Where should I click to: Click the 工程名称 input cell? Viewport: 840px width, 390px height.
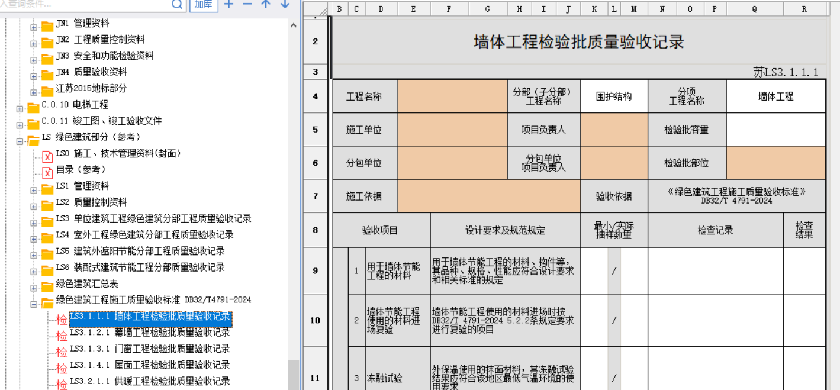tap(452, 96)
